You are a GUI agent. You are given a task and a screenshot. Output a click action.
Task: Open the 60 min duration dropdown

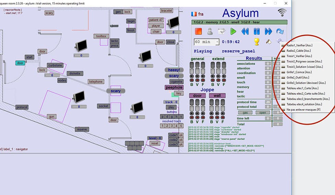click(217, 42)
